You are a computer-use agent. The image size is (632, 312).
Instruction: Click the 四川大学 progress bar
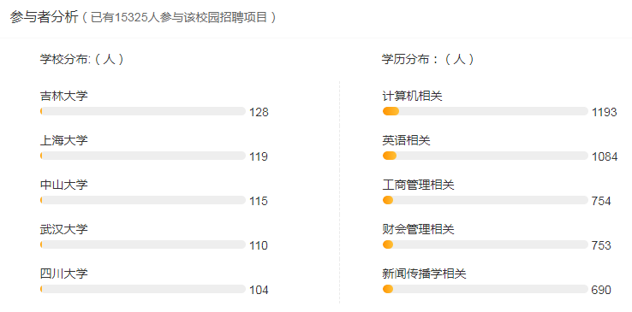click(x=143, y=289)
